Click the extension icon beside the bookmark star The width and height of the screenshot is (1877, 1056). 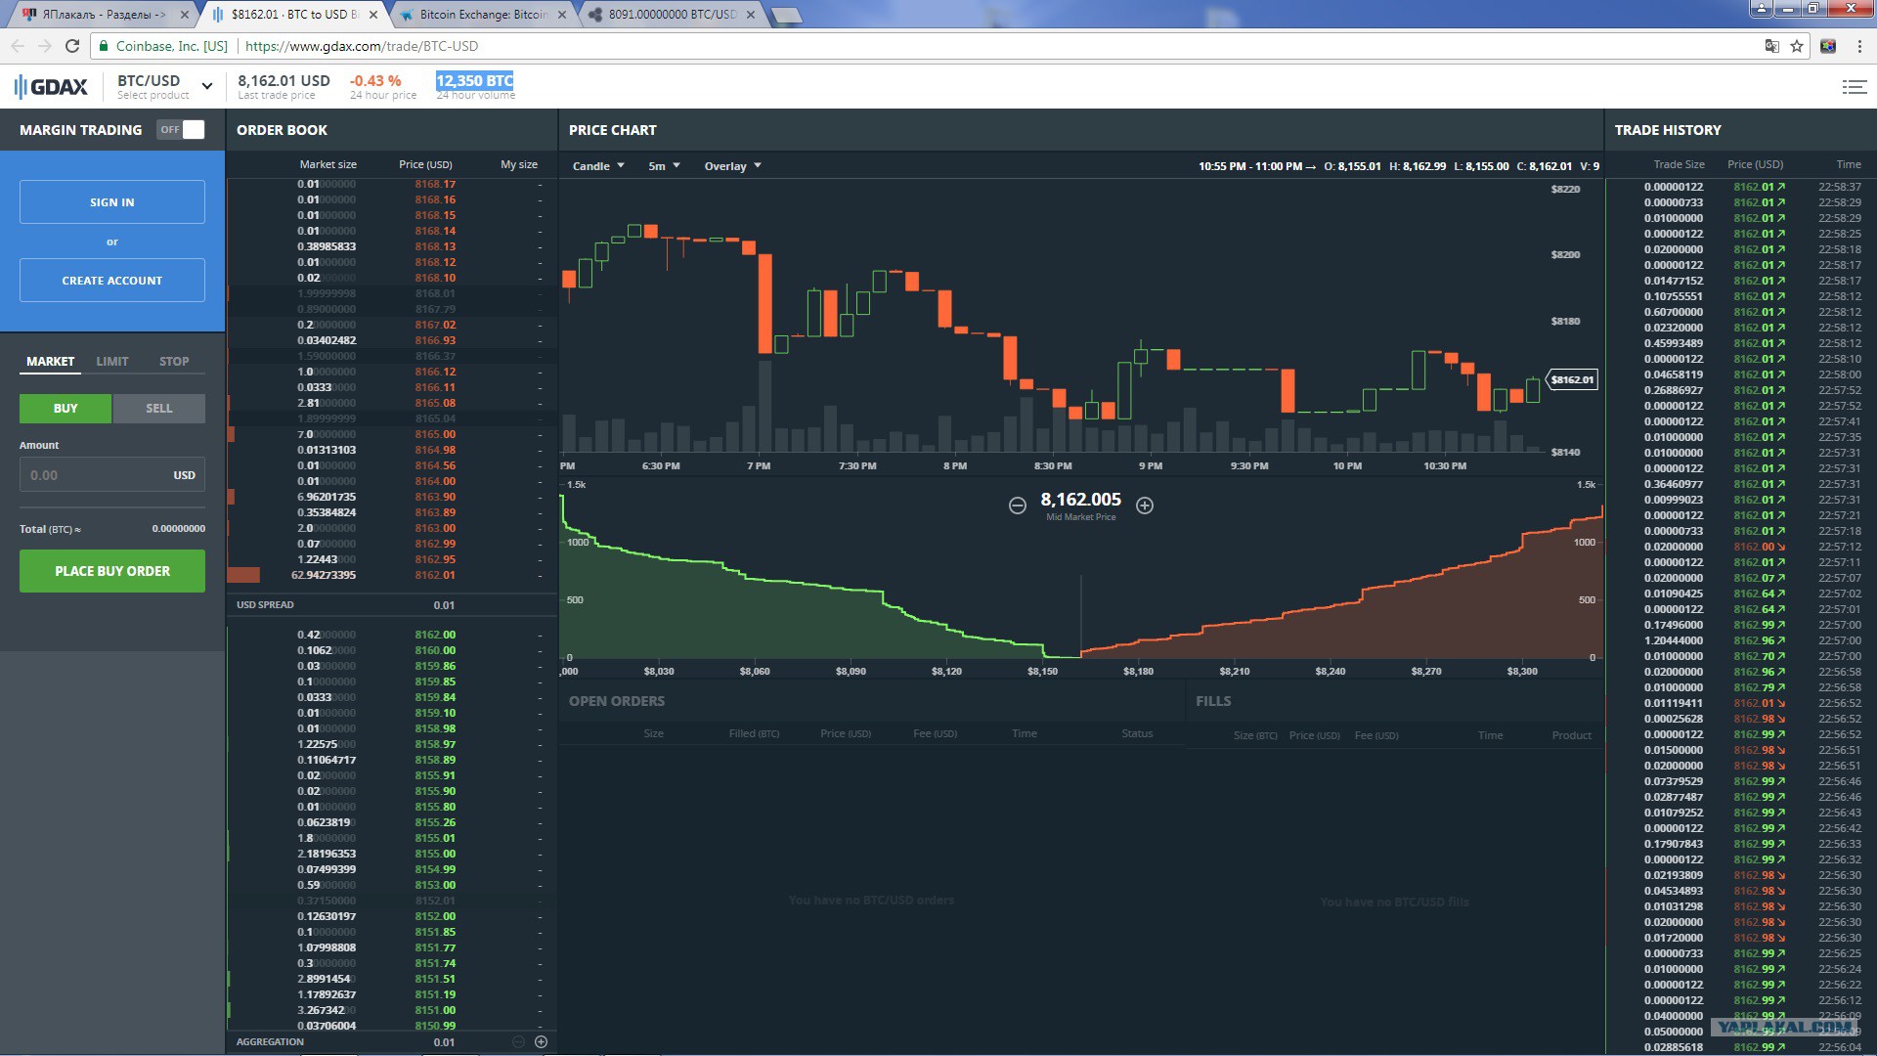click(1828, 46)
